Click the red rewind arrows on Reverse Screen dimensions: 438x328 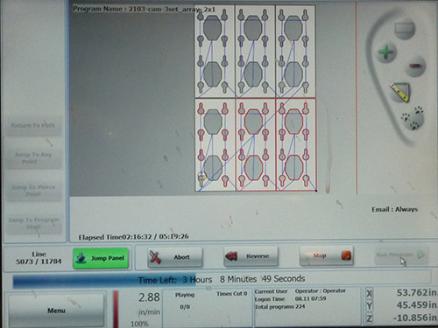click(231, 256)
